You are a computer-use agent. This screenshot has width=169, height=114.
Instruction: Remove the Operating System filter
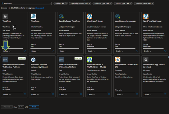[90, 3]
